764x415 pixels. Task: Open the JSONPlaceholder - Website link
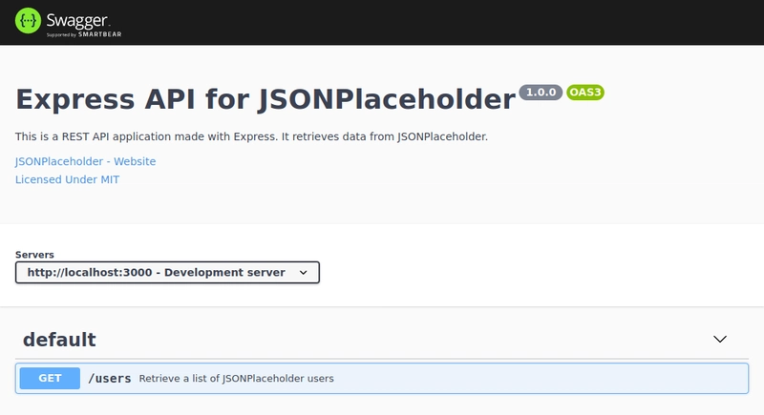[85, 161]
